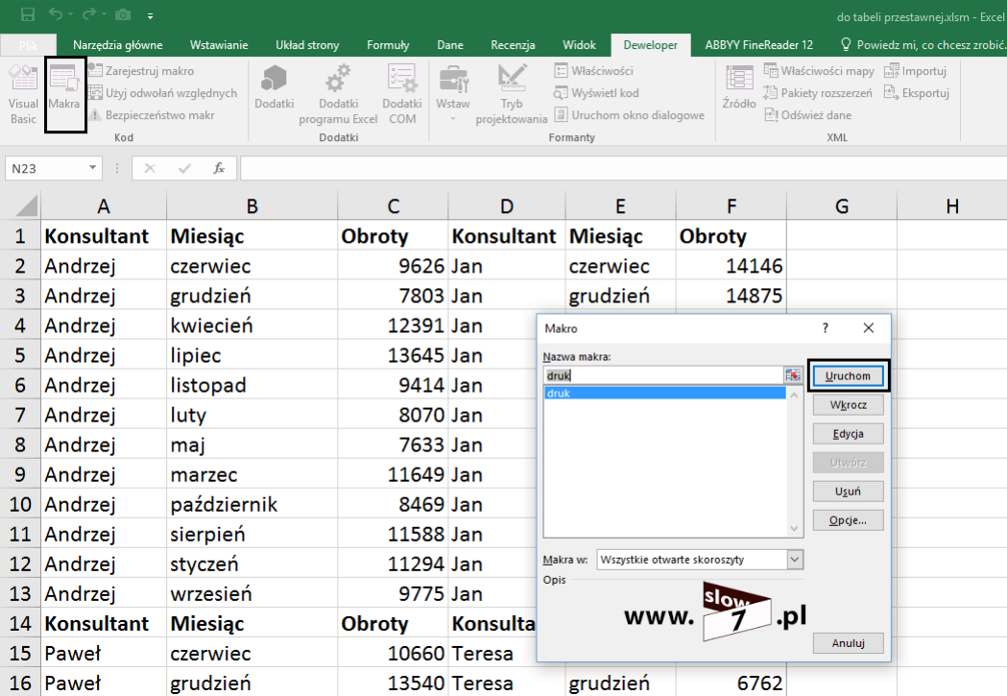Open the Dodatki add-ins store
The width and height of the screenshot is (1007, 696).
(275, 88)
